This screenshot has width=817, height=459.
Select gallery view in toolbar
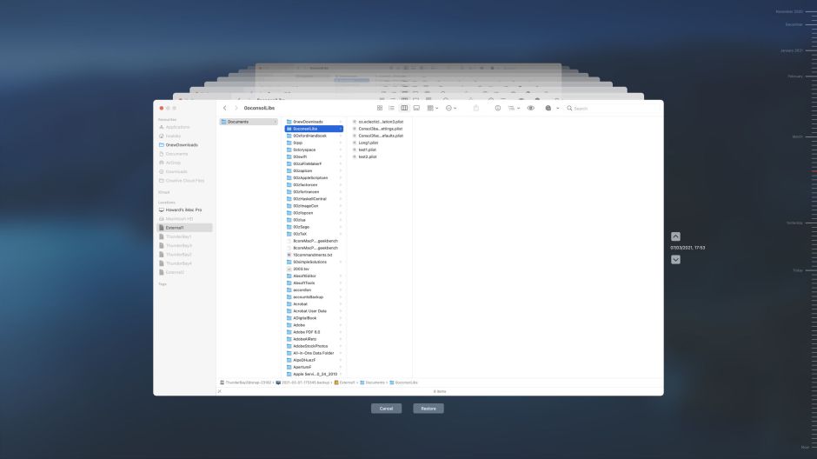pyautogui.click(x=416, y=108)
